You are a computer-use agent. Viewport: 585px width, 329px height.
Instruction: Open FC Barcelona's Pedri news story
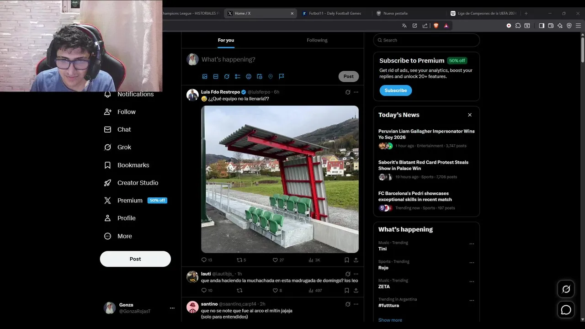pos(426,201)
